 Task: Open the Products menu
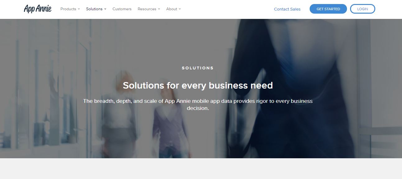pos(70,9)
